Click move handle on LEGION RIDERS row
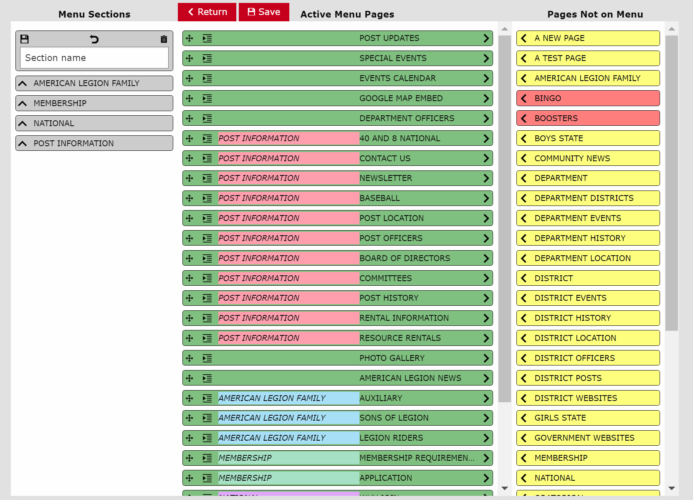The height and width of the screenshot is (500, 693). point(190,438)
